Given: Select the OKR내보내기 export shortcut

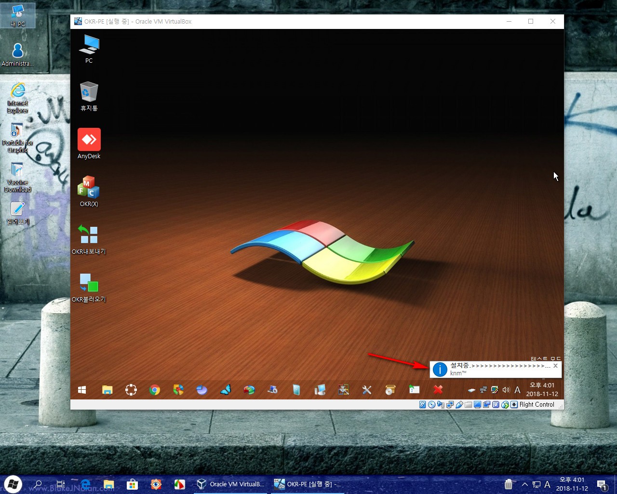Looking at the screenshot, I should point(89,239).
